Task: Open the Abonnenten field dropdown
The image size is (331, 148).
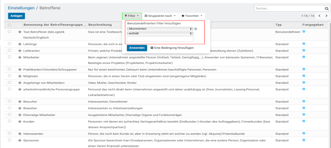Action: pyautogui.click(x=160, y=29)
